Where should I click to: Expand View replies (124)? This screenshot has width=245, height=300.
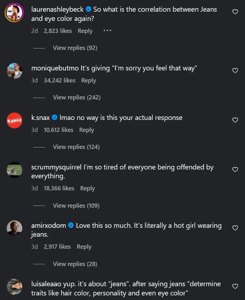point(76,147)
